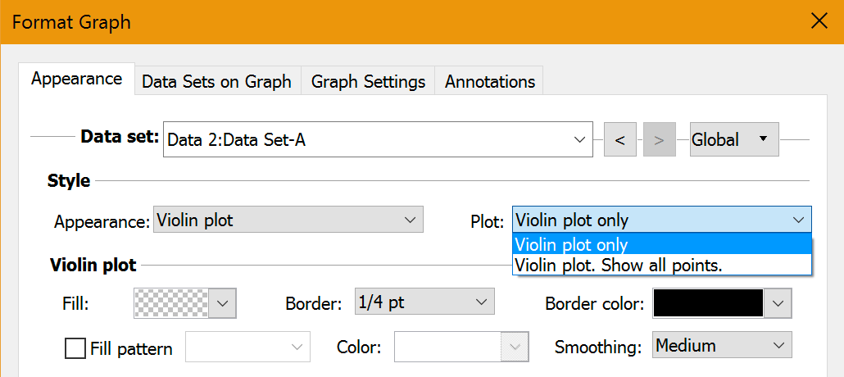Expand the Data set selector dropdown
The image size is (844, 377).
click(581, 140)
